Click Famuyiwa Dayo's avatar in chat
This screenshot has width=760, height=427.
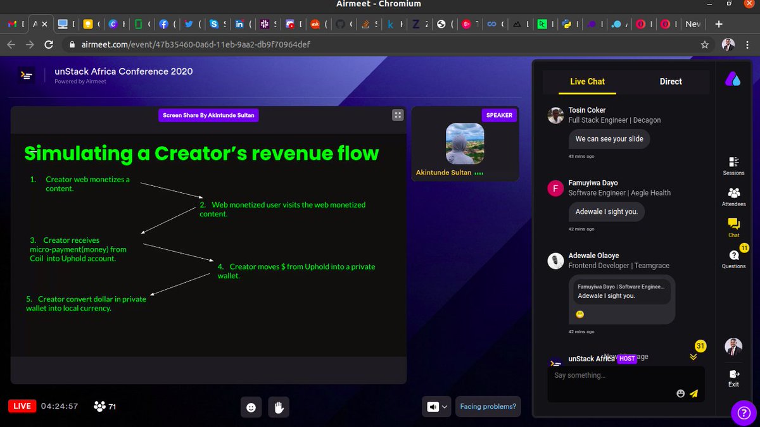[555, 189]
